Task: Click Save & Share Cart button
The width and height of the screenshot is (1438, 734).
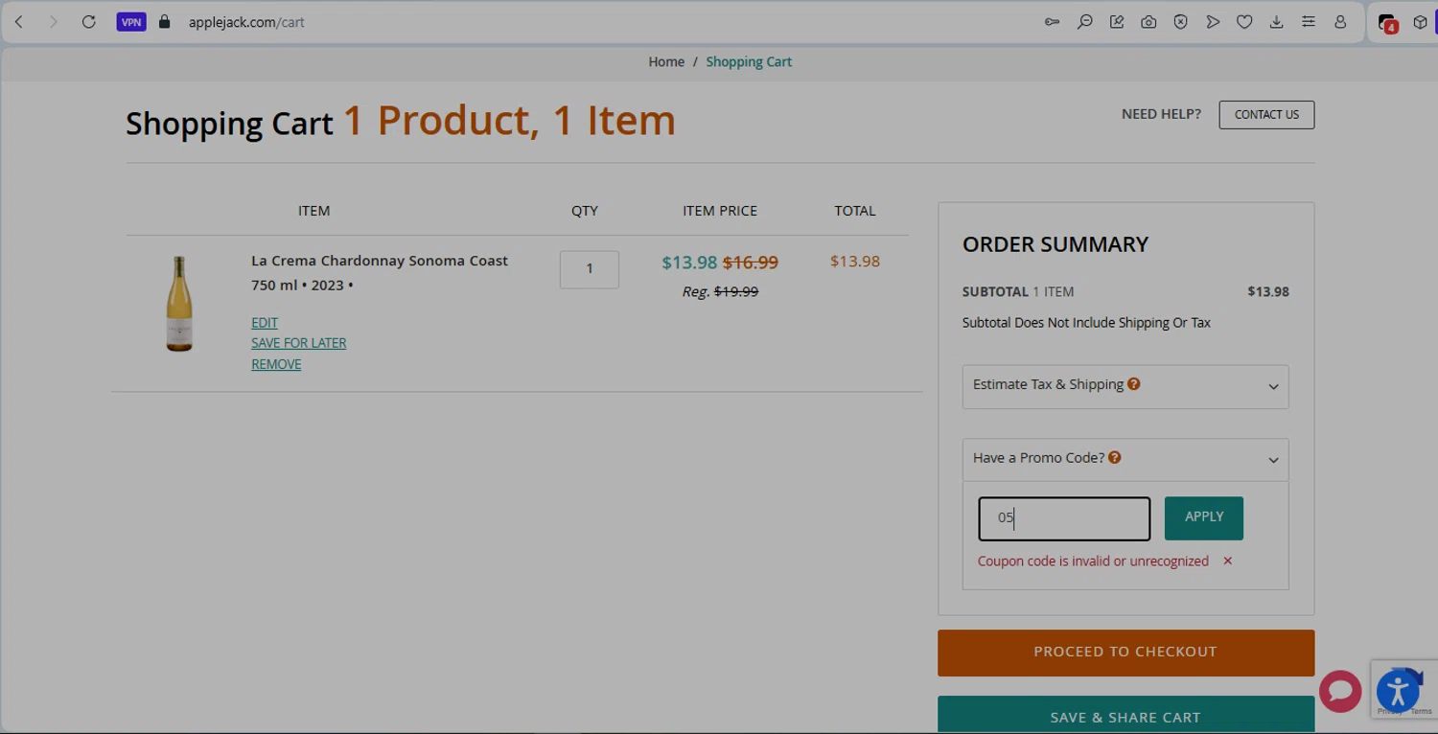Action: (1125, 716)
